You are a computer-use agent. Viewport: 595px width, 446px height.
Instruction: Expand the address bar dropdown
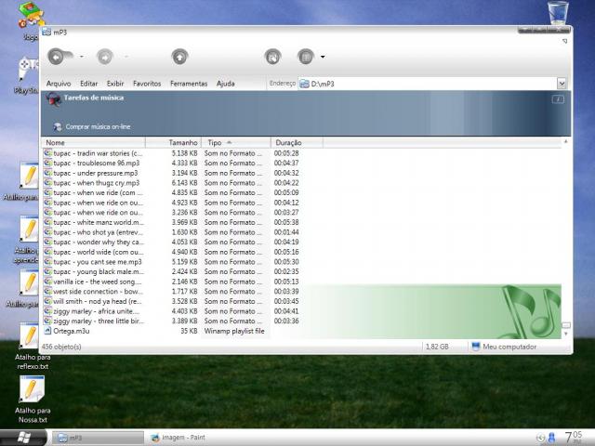point(562,84)
